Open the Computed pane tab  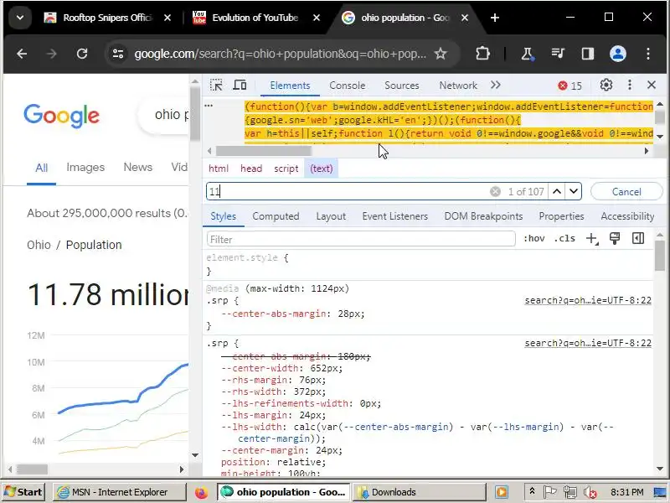coord(276,216)
